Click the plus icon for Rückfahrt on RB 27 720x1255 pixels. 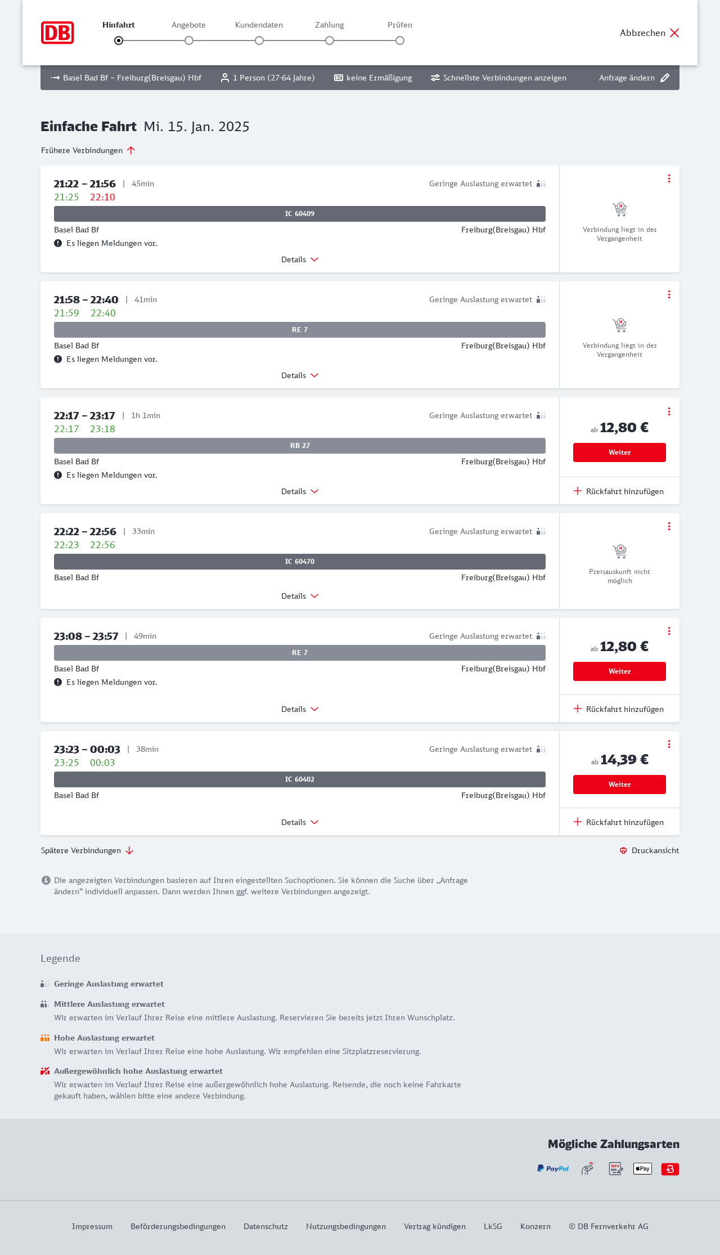[x=578, y=491]
